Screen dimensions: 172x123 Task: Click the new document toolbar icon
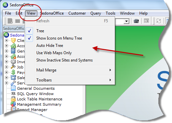click(x=10, y=21)
